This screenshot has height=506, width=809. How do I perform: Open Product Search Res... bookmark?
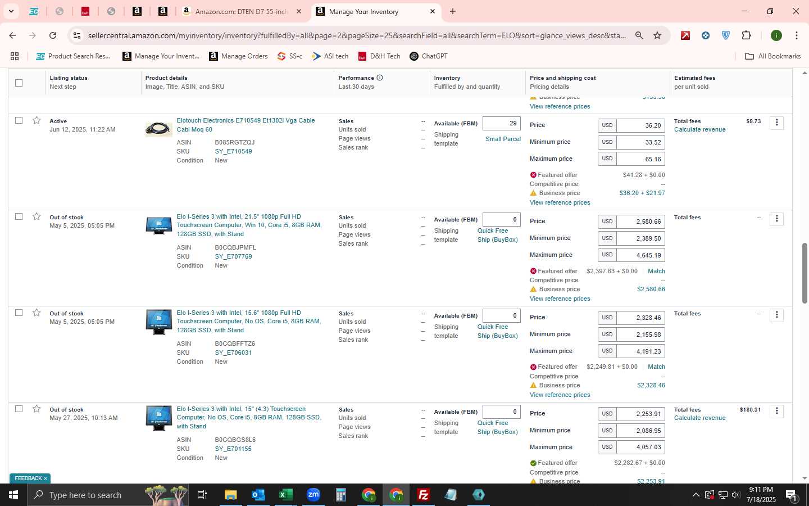73,56
